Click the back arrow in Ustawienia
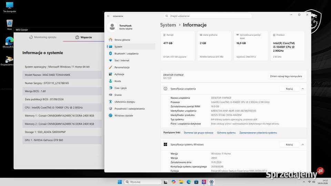The image size is (331, 186). coord(108,16)
